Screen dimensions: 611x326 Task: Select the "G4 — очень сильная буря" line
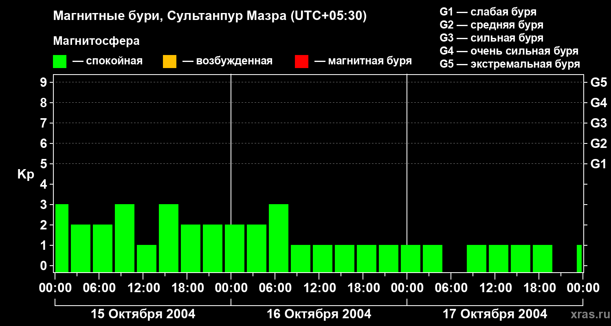(x=509, y=51)
